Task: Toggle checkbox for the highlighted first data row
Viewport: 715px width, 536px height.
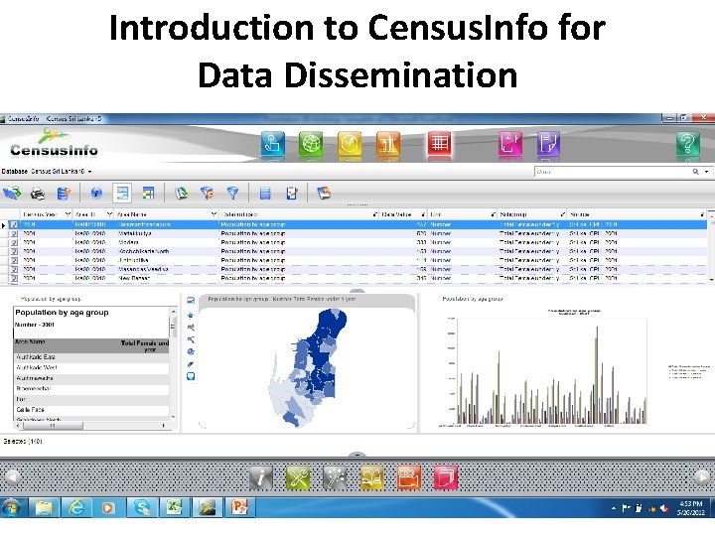Action: click(14, 224)
